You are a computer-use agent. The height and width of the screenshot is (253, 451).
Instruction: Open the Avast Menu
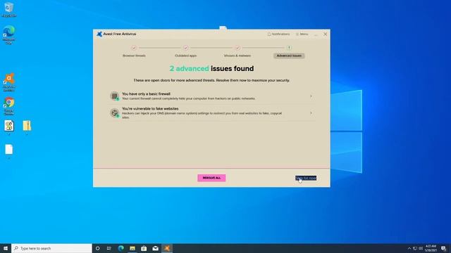(302, 34)
